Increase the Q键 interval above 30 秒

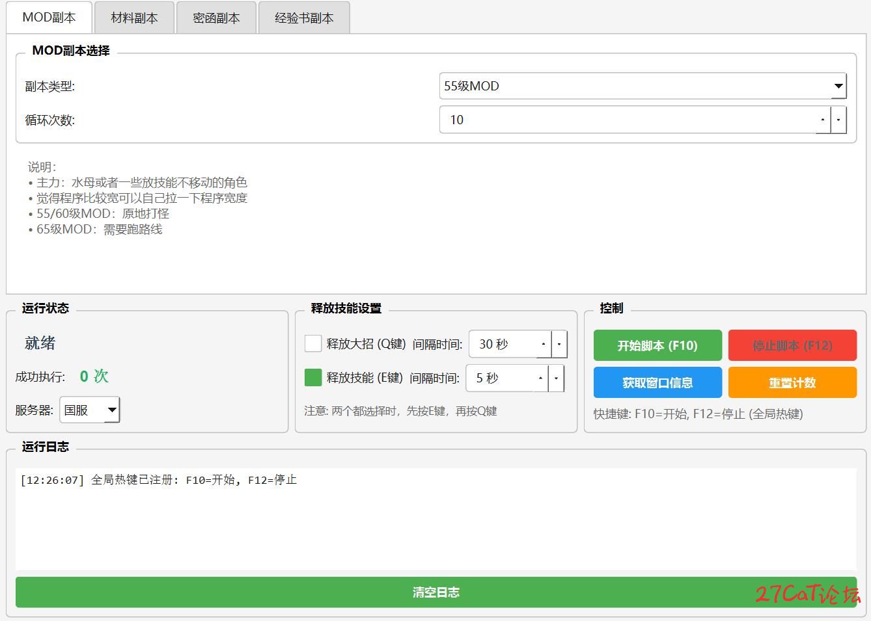(544, 344)
